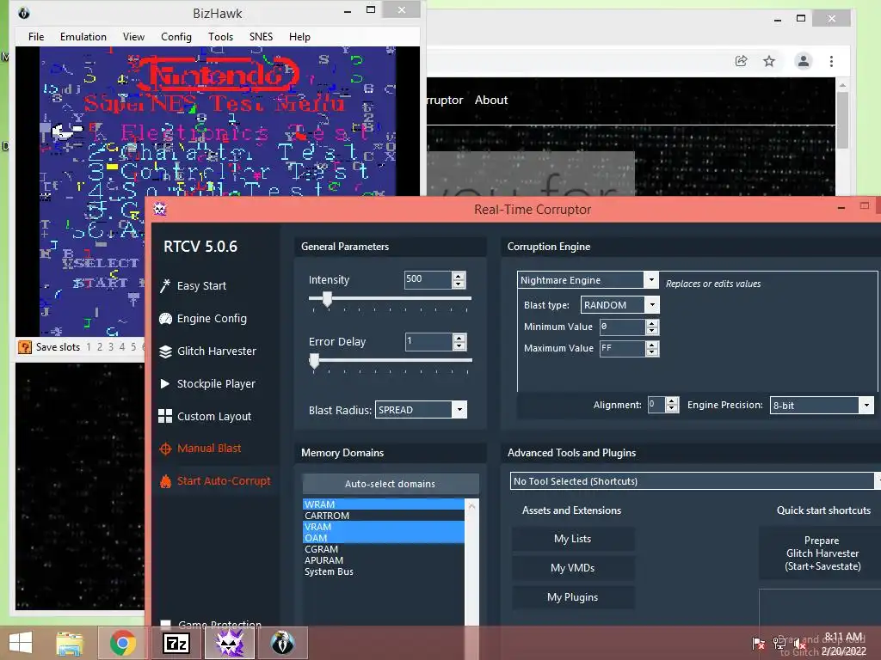Click the RTC skull icon in title bar
Screen dimensions: 881x660
(160, 209)
